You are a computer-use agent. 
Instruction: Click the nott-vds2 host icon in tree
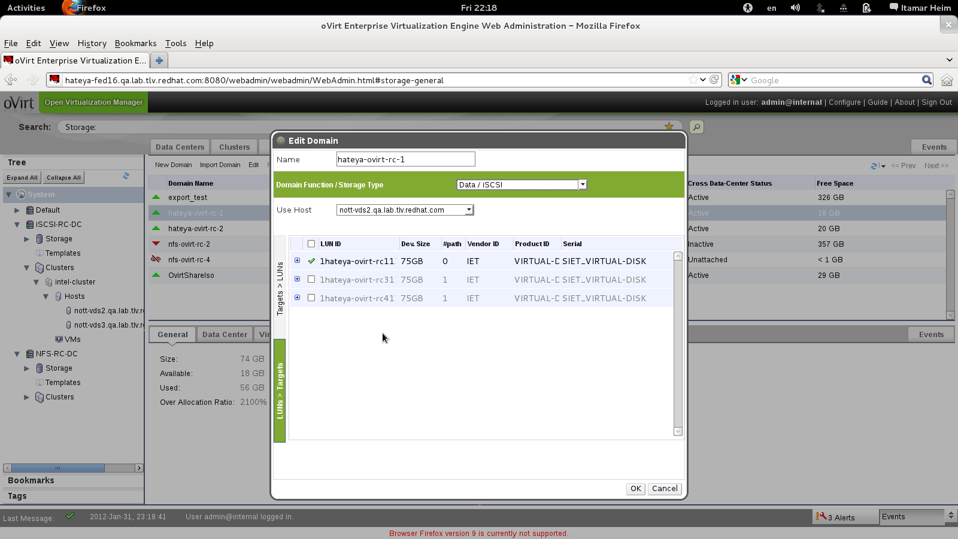[69, 311]
